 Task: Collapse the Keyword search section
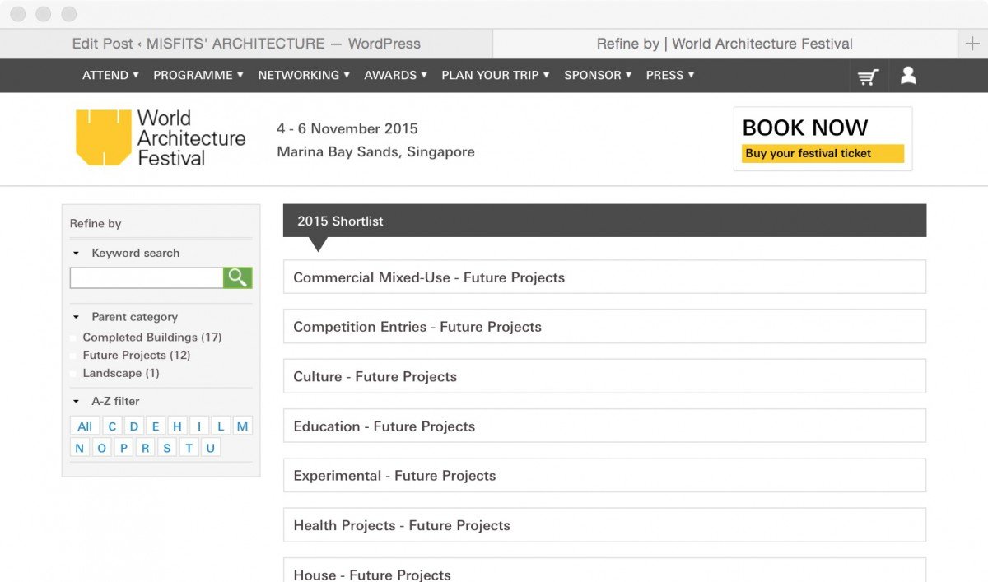point(77,254)
